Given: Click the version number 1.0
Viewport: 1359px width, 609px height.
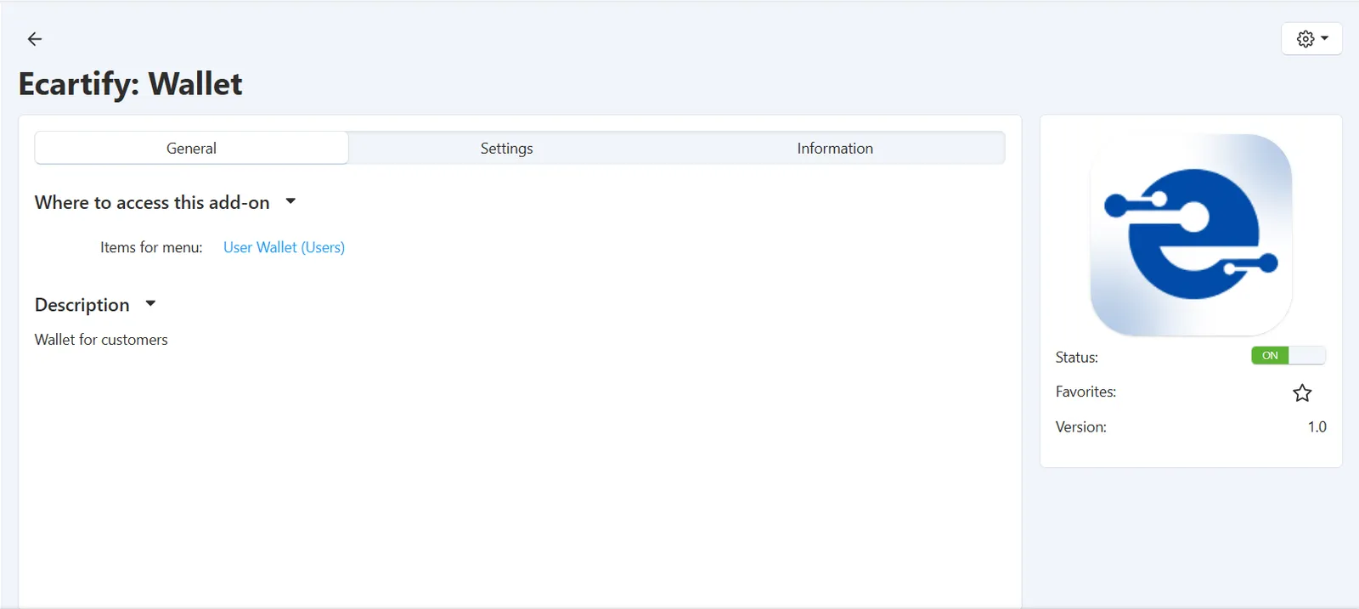Looking at the screenshot, I should point(1317,427).
